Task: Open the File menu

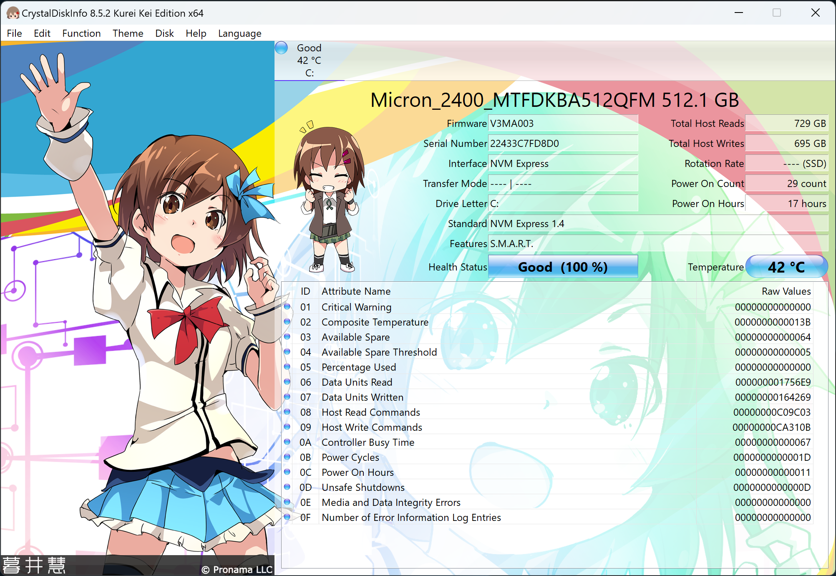Action: click(14, 33)
